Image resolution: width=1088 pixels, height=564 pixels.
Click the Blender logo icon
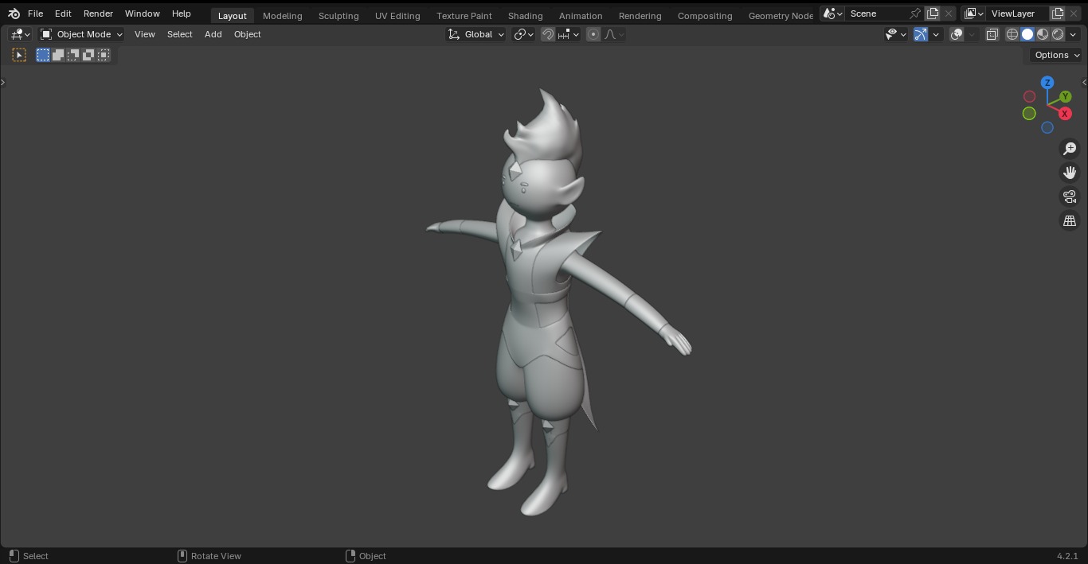[14, 14]
